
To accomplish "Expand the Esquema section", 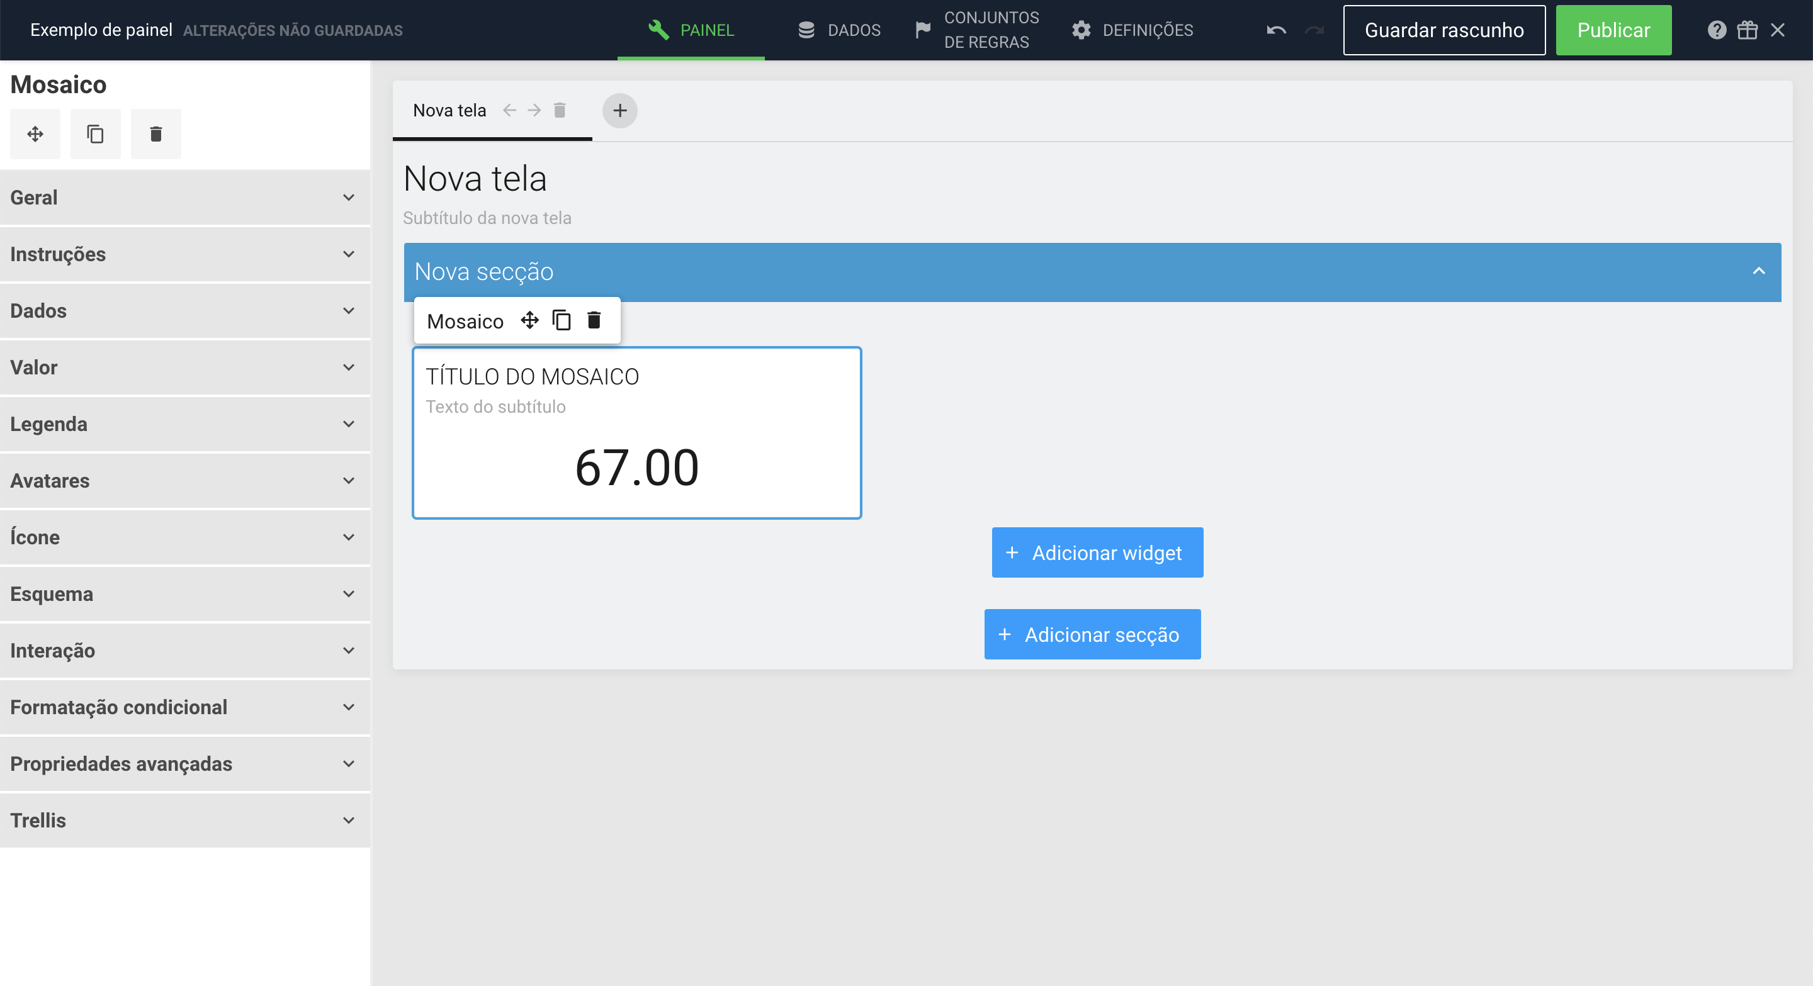I will (x=185, y=593).
